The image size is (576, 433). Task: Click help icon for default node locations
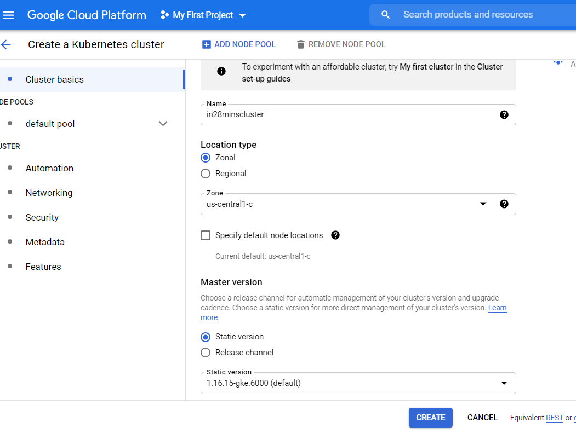point(335,235)
